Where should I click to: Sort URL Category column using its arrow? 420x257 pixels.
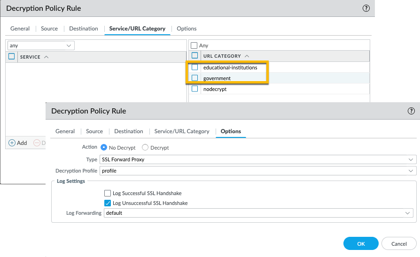[x=247, y=56]
